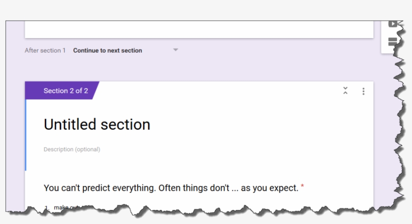Click the 'Description (optional)' field
The width and height of the screenshot is (412, 224).
pos(72,149)
